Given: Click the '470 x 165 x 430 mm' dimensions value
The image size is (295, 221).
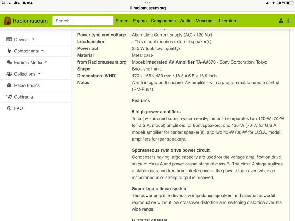Looking at the screenshot, I should pyautogui.click(x=151, y=76).
